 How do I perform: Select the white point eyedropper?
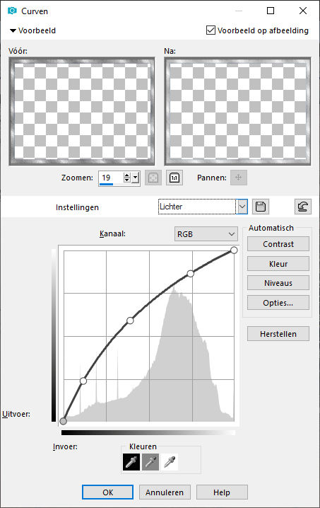tap(170, 462)
